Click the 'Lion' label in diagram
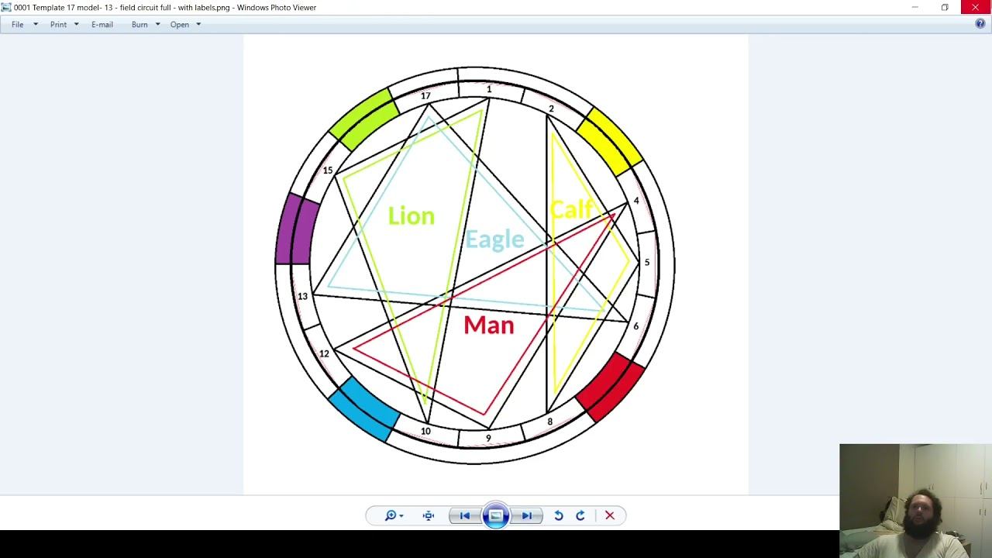Image resolution: width=992 pixels, height=558 pixels. tap(412, 215)
